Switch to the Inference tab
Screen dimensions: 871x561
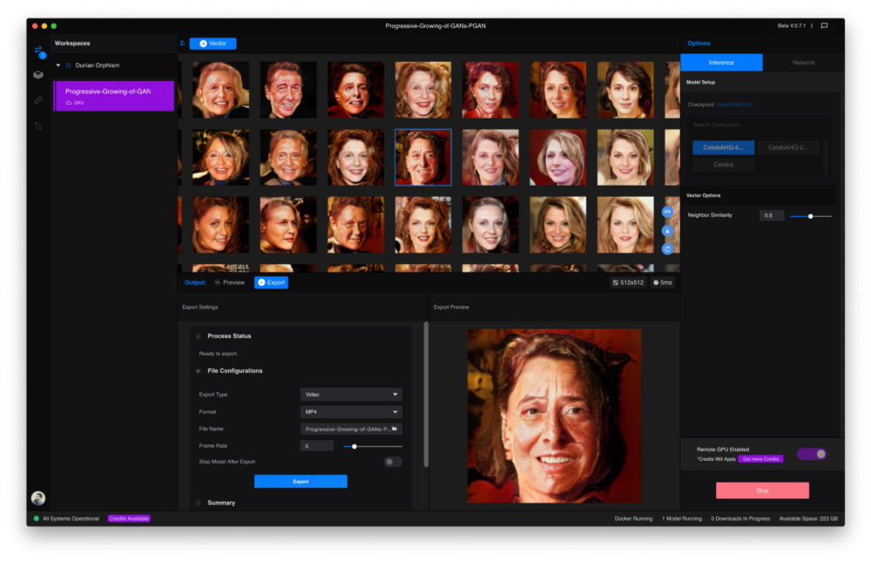(x=721, y=63)
